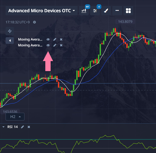Click the 143.8079 price label

click(x=125, y=22)
